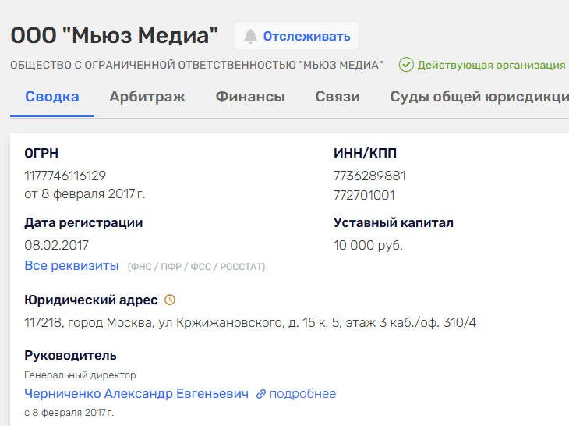Open the Сводка tab
The width and height of the screenshot is (569, 426).
pyautogui.click(x=52, y=97)
